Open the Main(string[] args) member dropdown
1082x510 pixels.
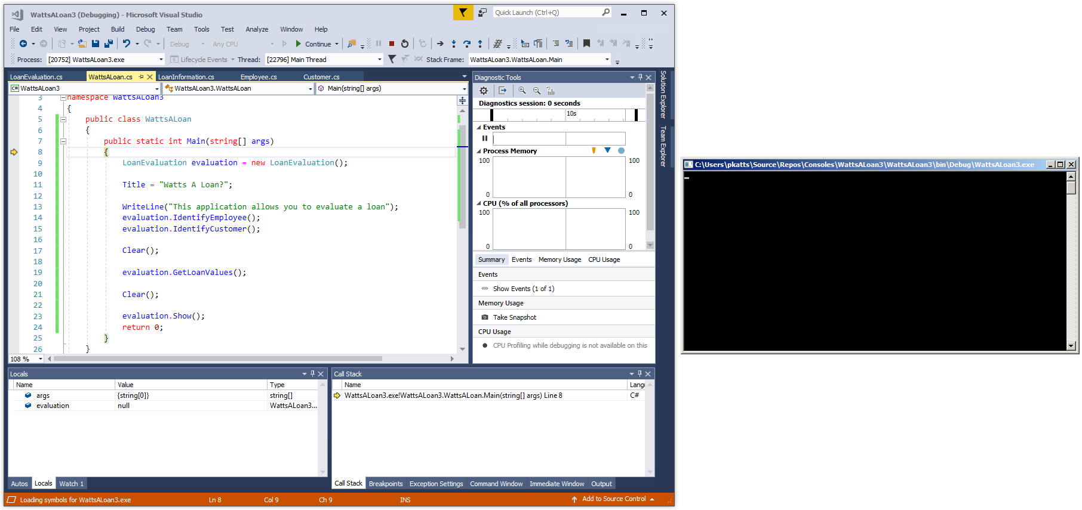coord(464,88)
